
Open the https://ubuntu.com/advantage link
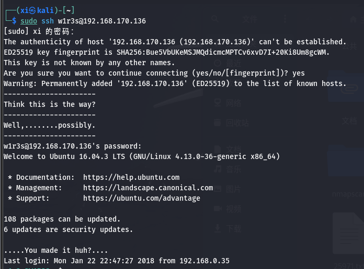tap(142, 198)
